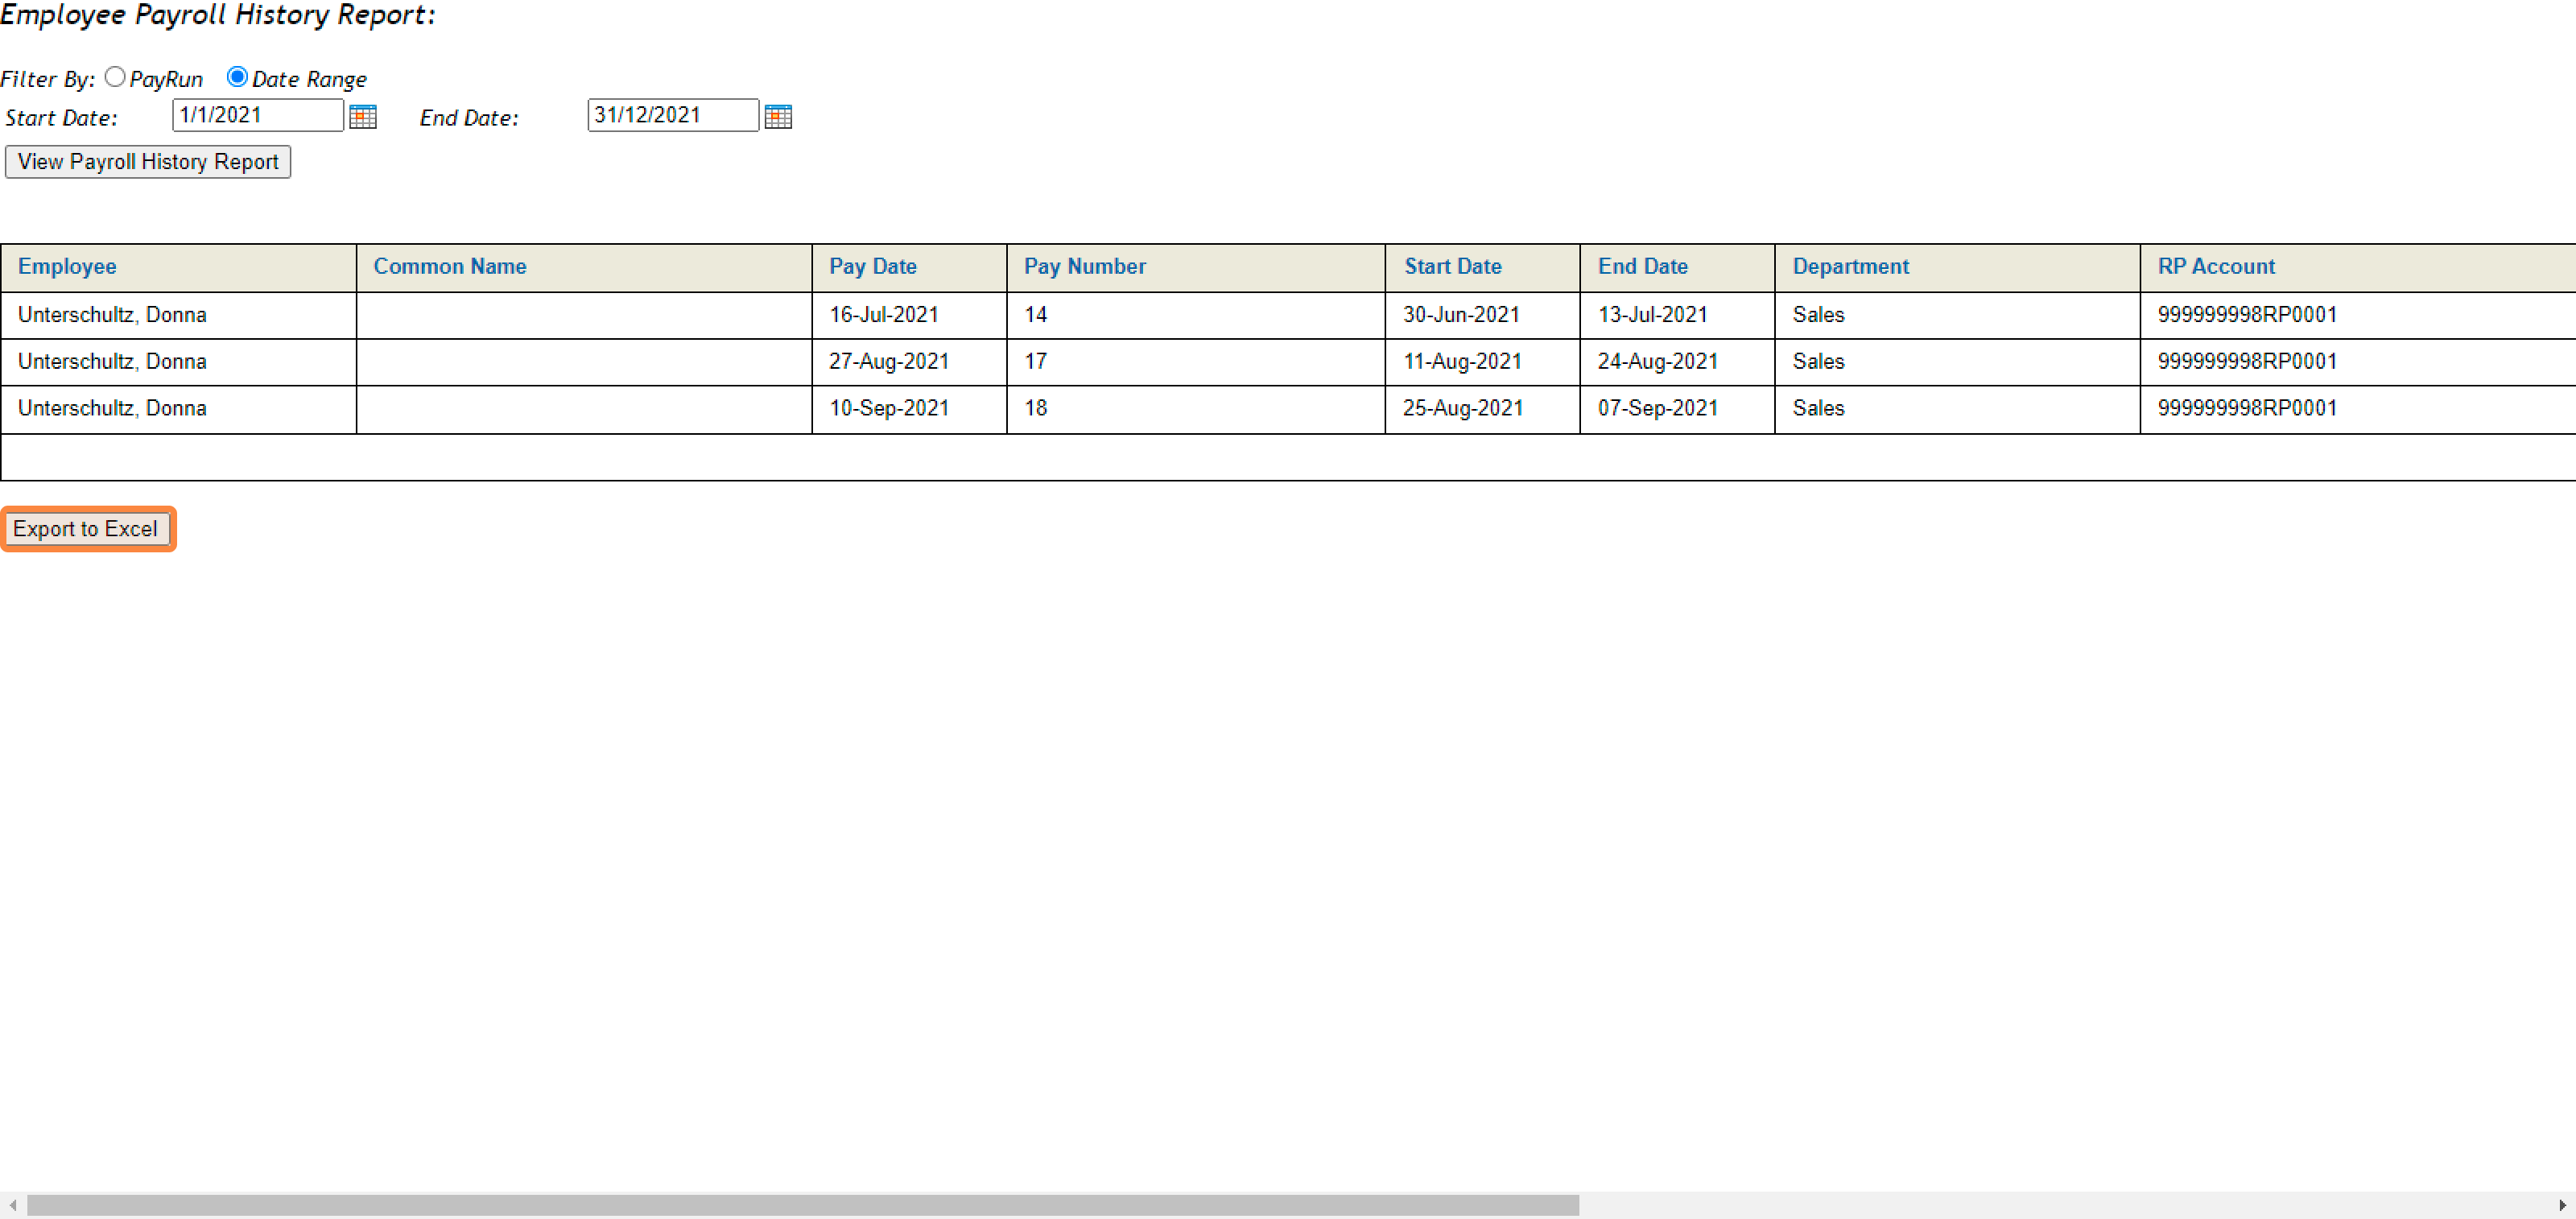Sort by the End Date column header
The image size is (2576, 1219).
tap(1643, 266)
